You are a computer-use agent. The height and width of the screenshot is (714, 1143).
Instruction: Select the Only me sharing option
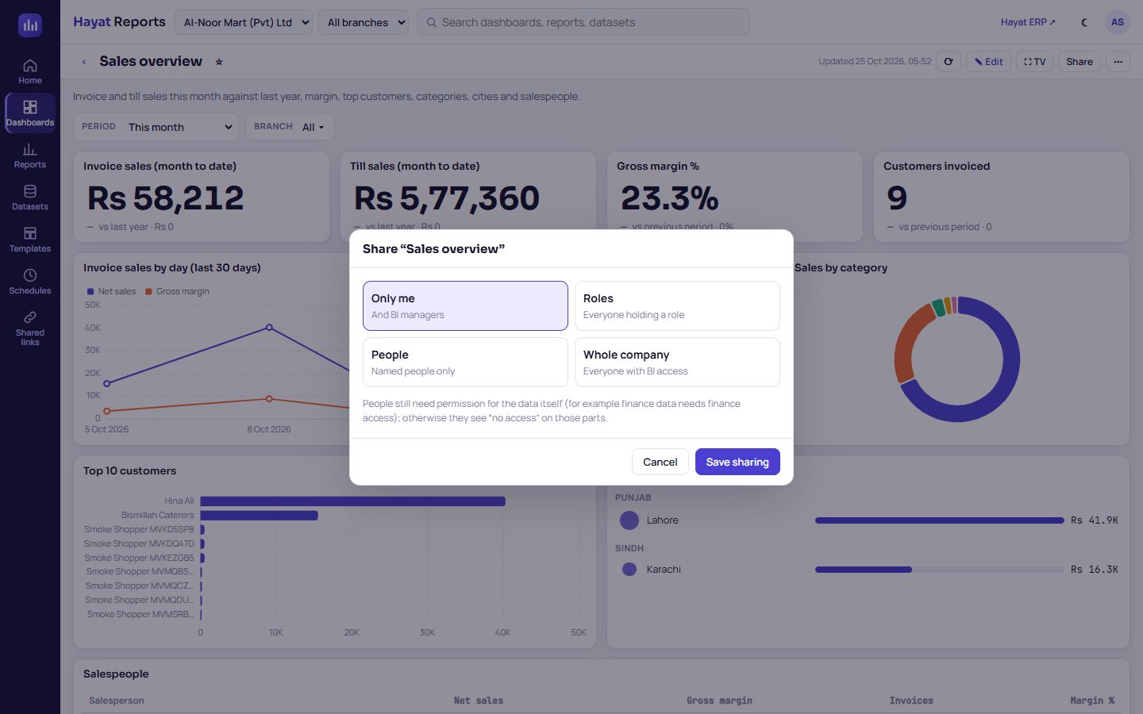pyautogui.click(x=465, y=305)
